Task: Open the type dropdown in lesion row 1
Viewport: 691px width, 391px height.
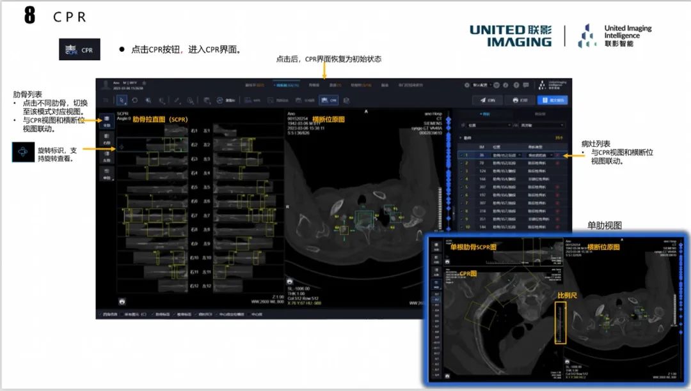Action: [x=540, y=155]
